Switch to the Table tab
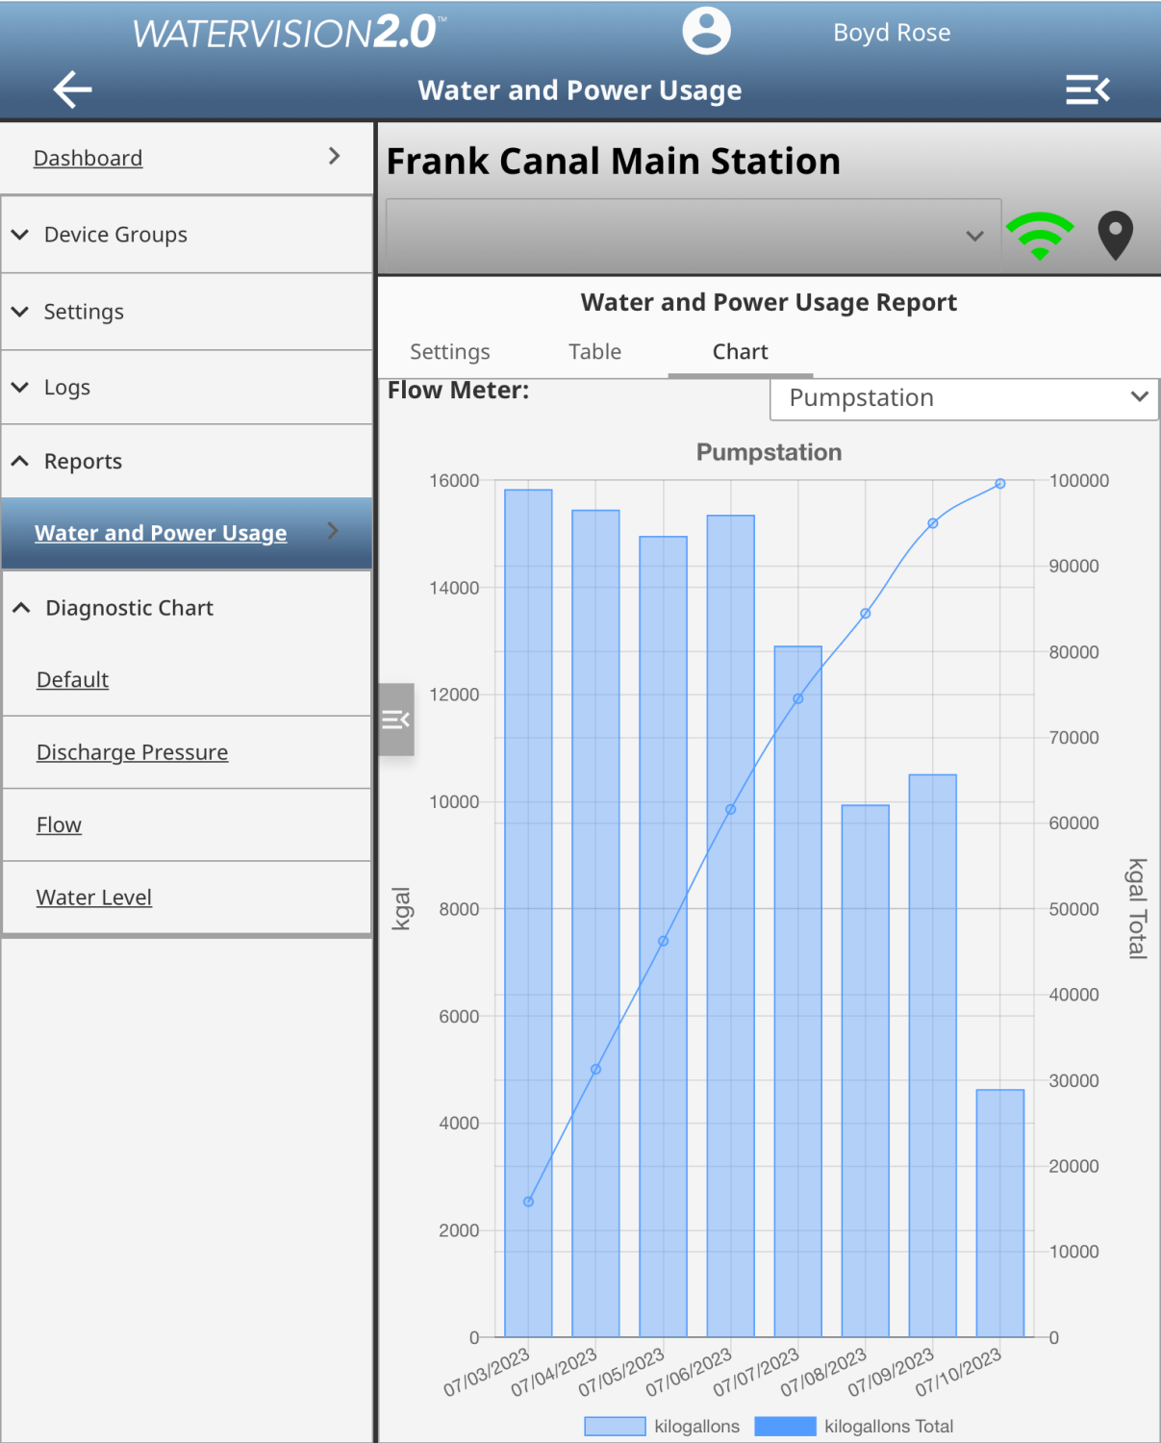The height and width of the screenshot is (1443, 1161). coord(593,352)
